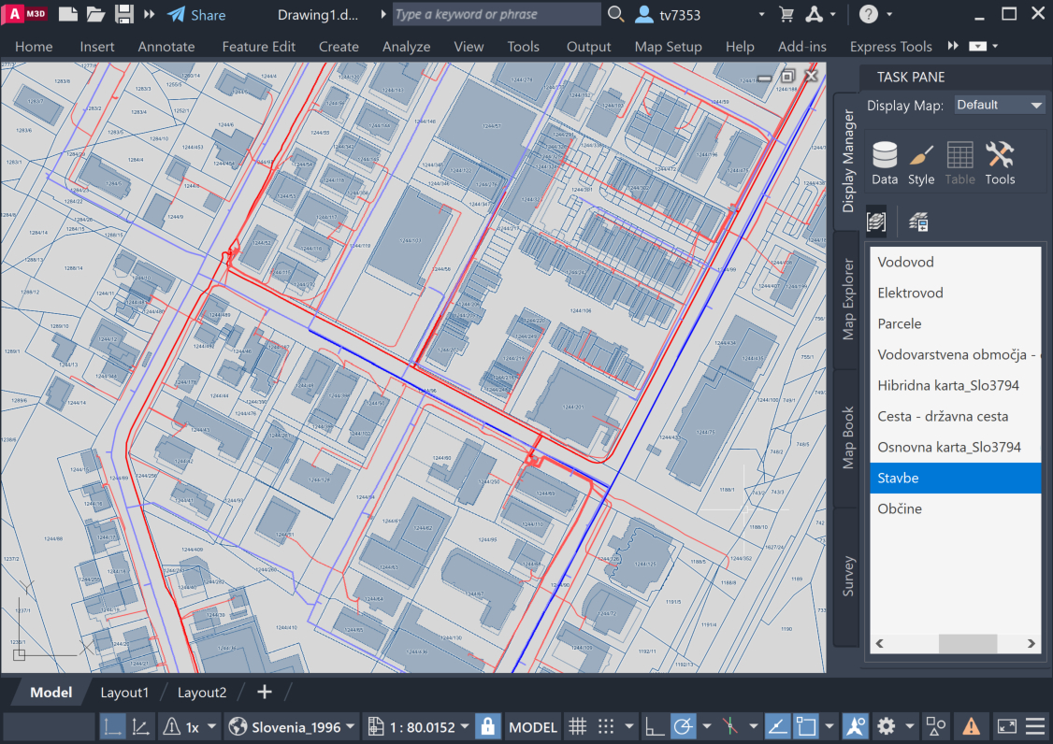This screenshot has height=744, width=1053.
Task: Click the Save disk icon in title bar
Action: point(123,14)
